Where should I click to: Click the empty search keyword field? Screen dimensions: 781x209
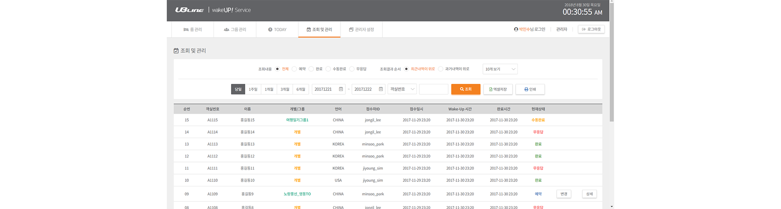[434, 89]
